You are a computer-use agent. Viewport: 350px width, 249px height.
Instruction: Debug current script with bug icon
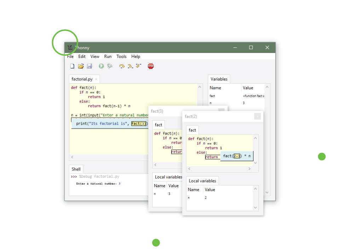tap(110, 66)
